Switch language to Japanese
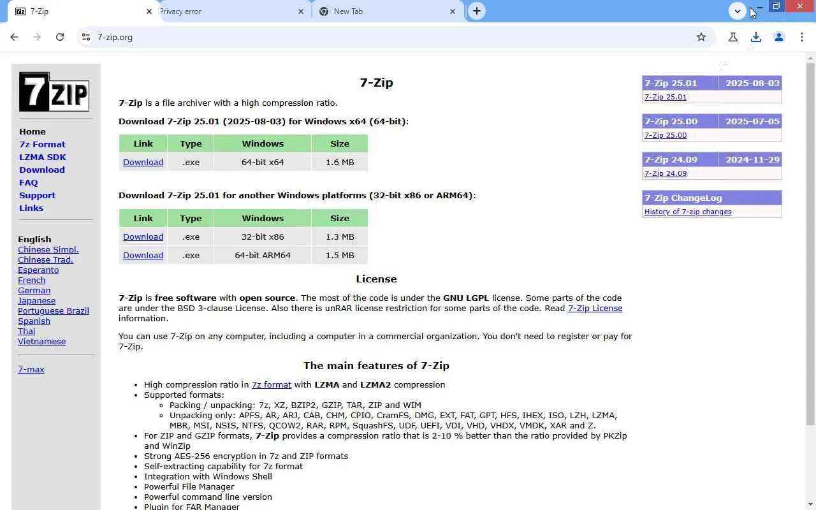This screenshot has height=510, width=816. [x=37, y=300]
